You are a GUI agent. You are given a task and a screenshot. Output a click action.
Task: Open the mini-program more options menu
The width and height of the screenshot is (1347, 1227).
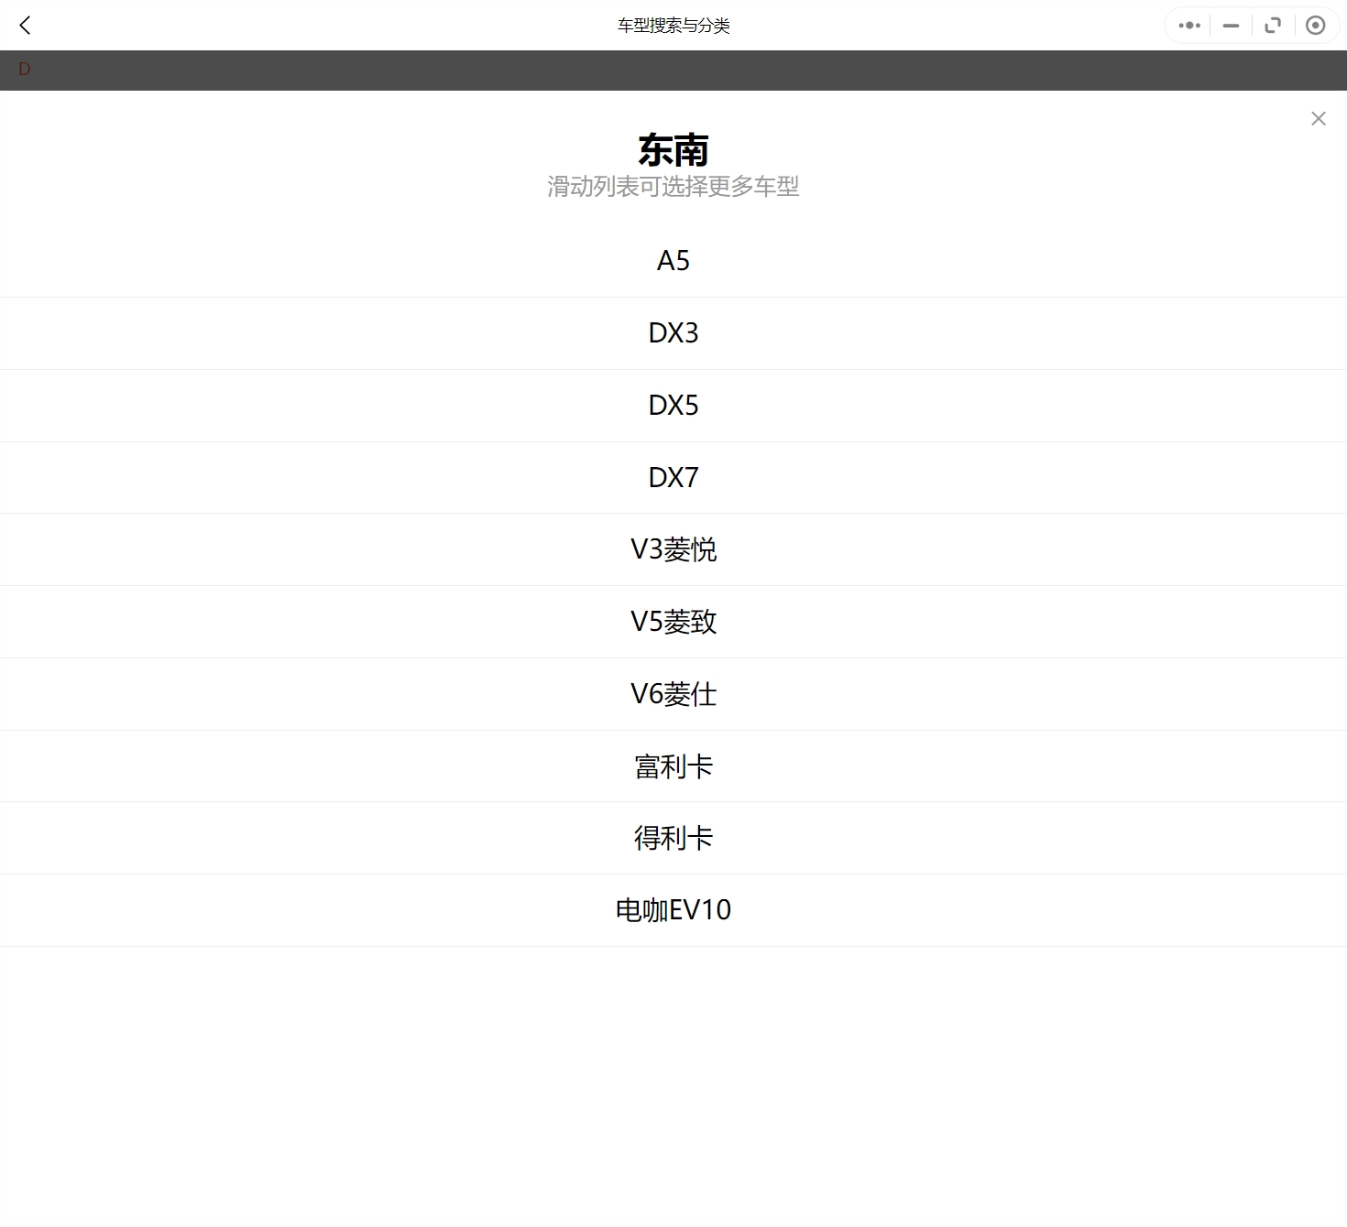tap(1188, 25)
